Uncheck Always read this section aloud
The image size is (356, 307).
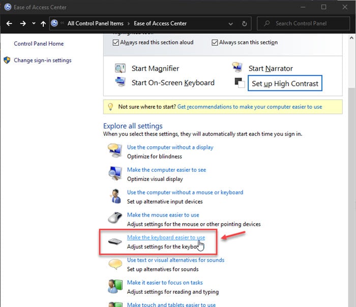point(116,42)
